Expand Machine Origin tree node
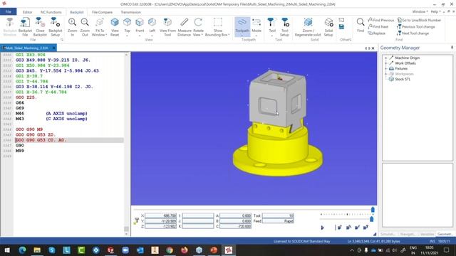The height and width of the screenshot is (256, 456). click(x=386, y=58)
